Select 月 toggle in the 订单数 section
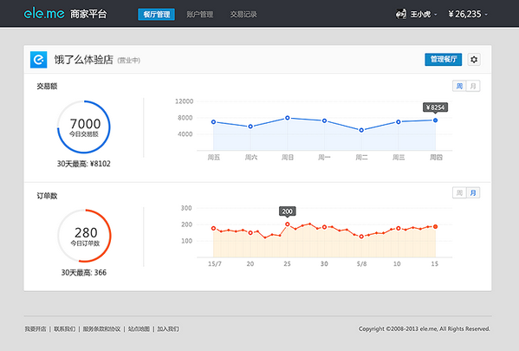519x351 pixels. point(473,192)
